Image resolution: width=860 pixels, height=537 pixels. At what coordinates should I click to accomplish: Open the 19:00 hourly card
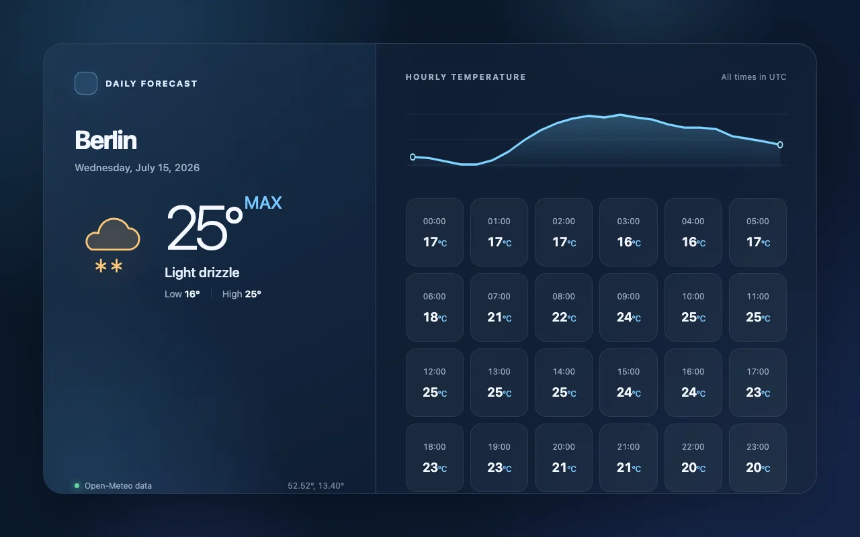[499, 458]
